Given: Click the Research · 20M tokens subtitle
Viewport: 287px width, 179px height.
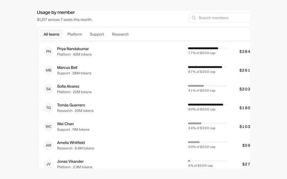Looking at the screenshot, I should [x=75, y=111].
